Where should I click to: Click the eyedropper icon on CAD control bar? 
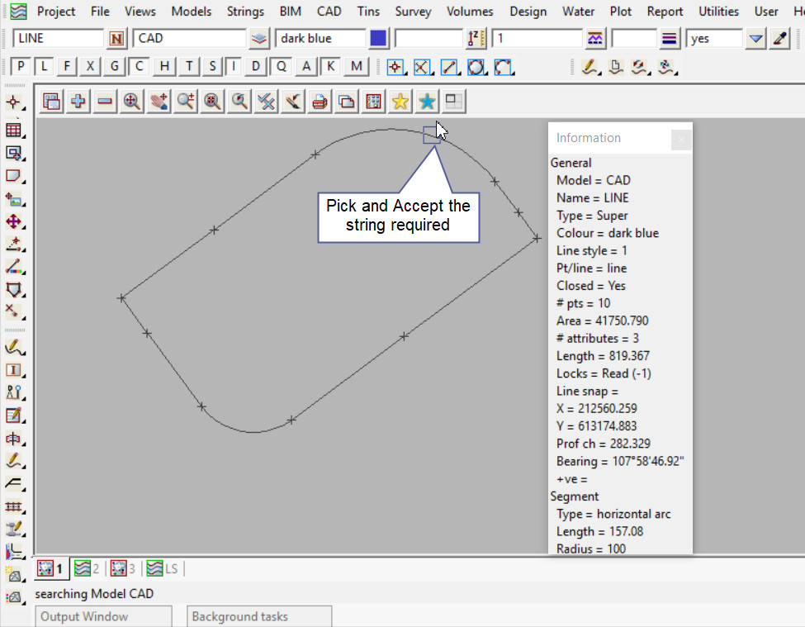tap(779, 39)
